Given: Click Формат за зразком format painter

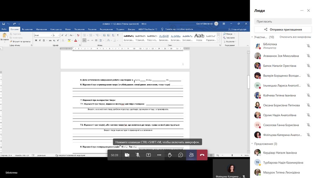Looking at the screenshot, I should 20,42.
